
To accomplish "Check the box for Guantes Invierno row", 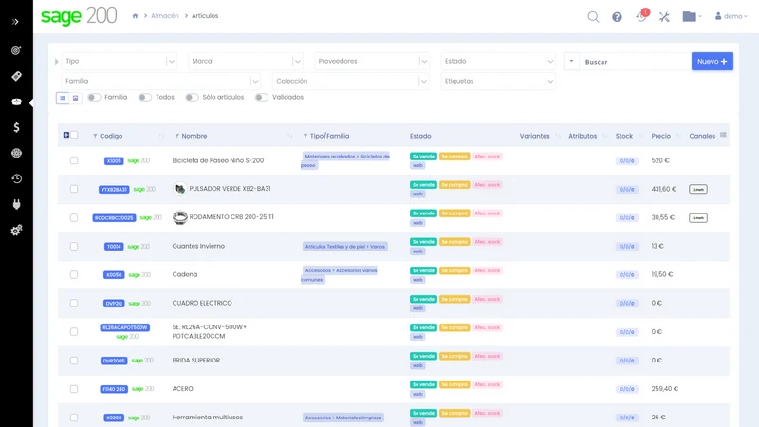I will pyautogui.click(x=74, y=246).
